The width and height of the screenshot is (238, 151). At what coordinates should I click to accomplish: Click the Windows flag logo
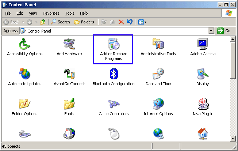tap(229, 13)
